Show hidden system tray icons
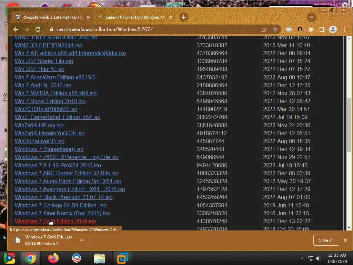The height and width of the screenshot is (265, 353). pos(302,258)
